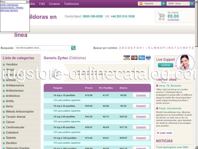Focus the Busqueda keyword search field
This screenshot has height=149, width=198.
coord(43,48)
